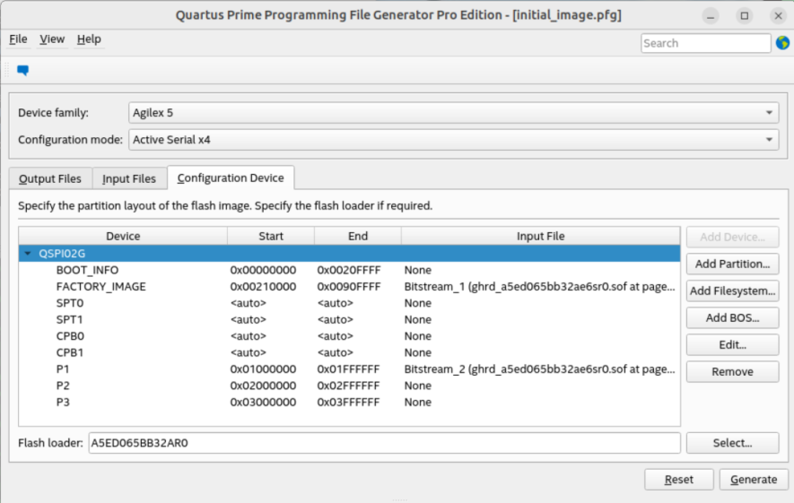The width and height of the screenshot is (794, 503).
Task: Open the View menu
Action: 52,39
